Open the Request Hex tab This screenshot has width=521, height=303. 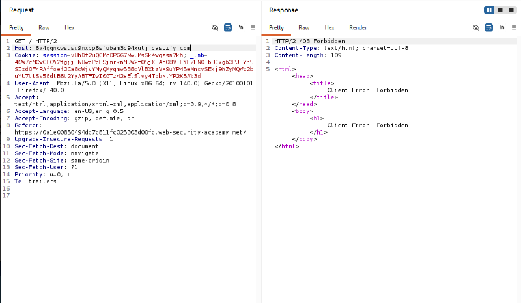69,27
